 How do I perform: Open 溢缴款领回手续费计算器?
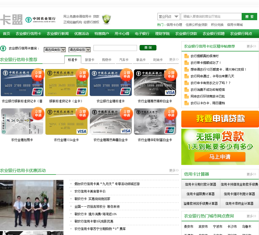click(x=200, y=203)
